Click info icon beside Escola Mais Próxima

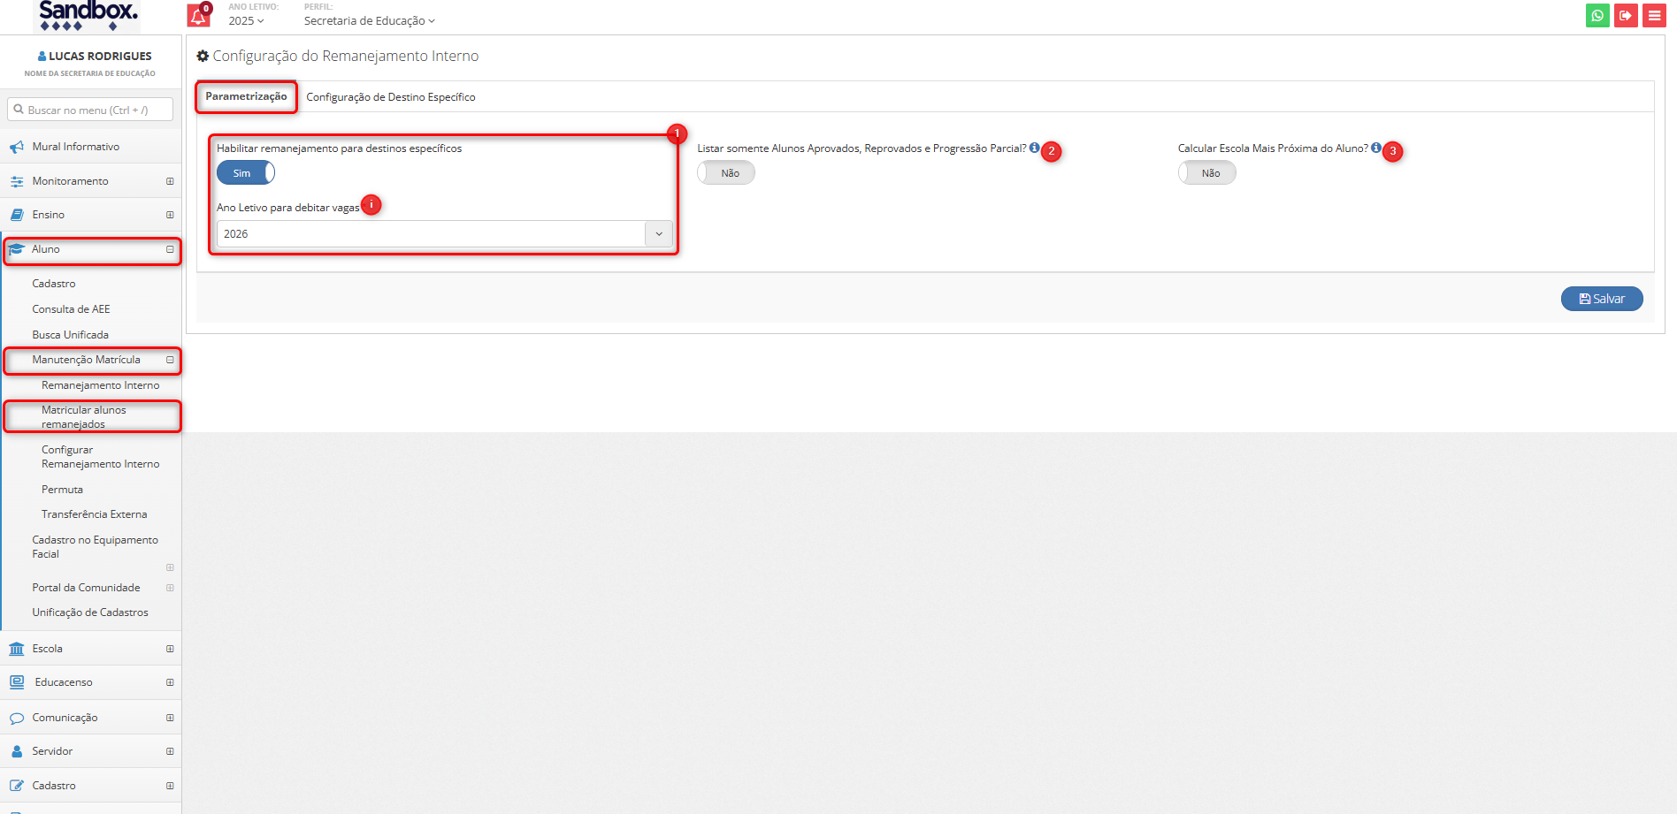coord(1375,148)
